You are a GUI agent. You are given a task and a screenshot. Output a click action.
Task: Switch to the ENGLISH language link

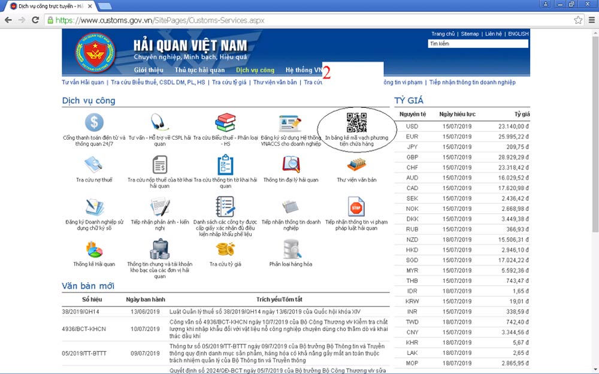[x=518, y=34]
